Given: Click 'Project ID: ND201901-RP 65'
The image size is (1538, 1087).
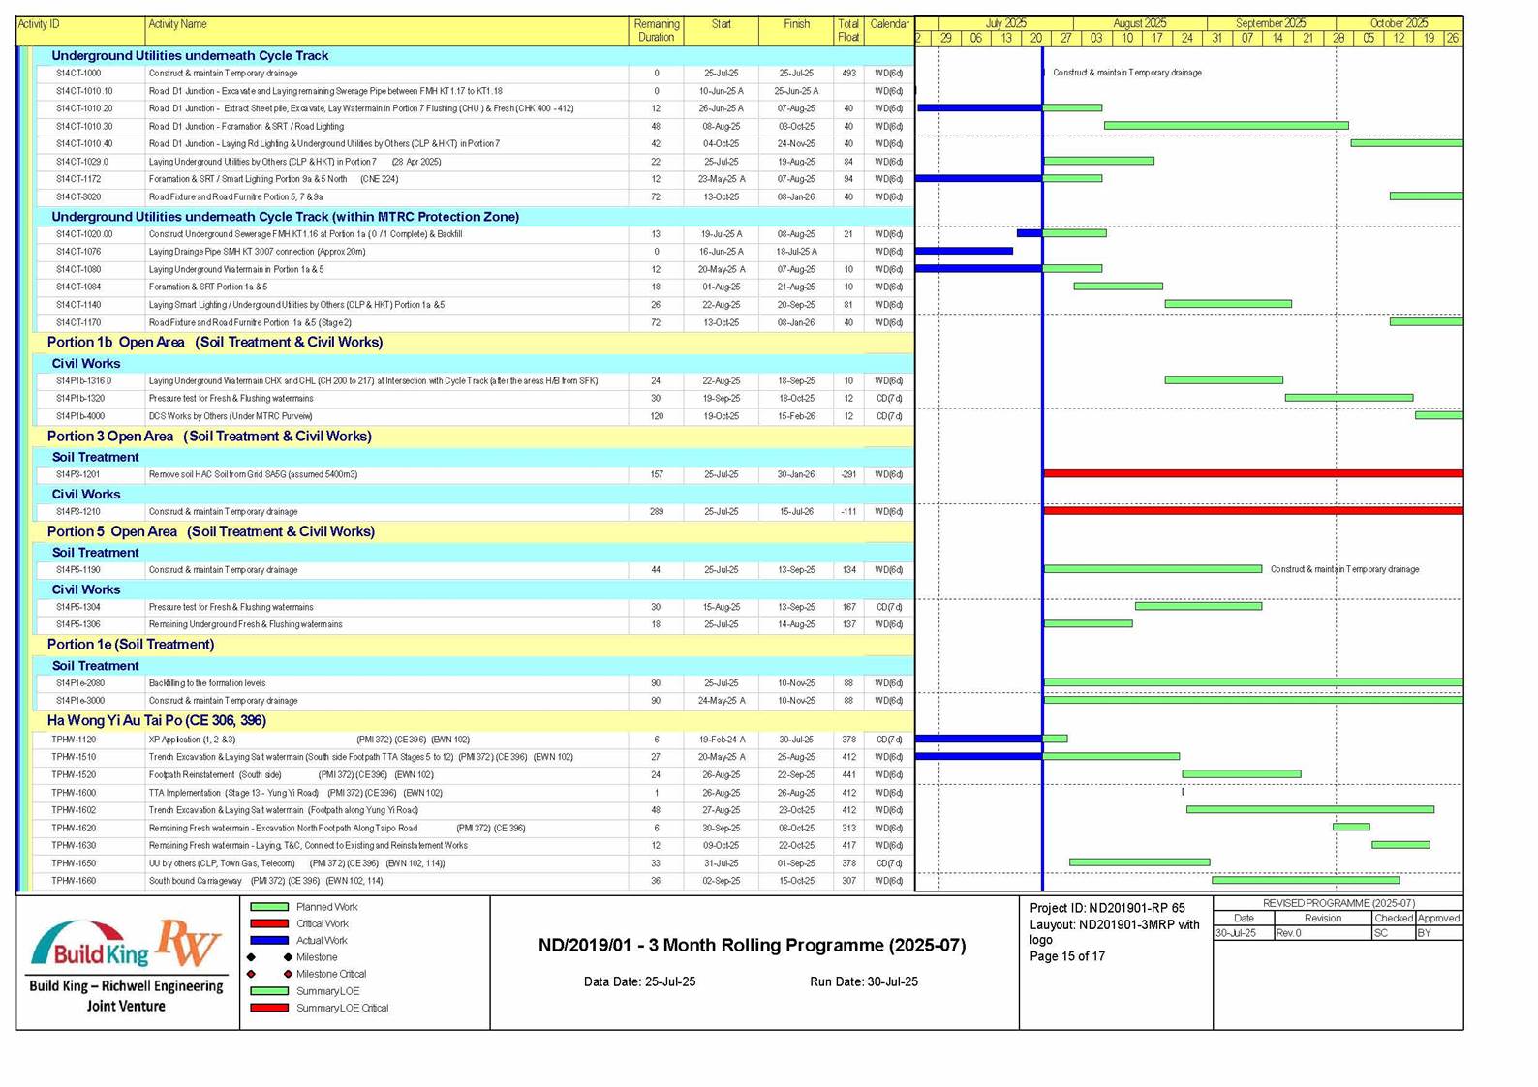Looking at the screenshot, I should tap(1107, 909).
